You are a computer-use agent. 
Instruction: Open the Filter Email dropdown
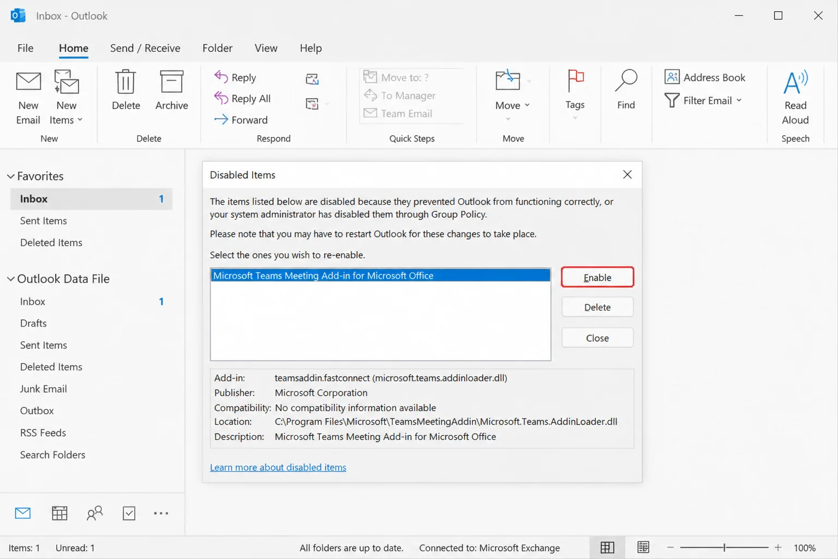[x=704, y=100]
